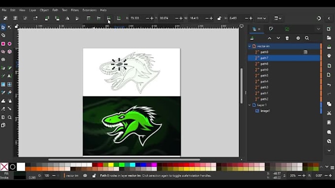Collapse the snap bar with left chevron
This screenshot has height=188, width=335.
[x=329, y=18]
